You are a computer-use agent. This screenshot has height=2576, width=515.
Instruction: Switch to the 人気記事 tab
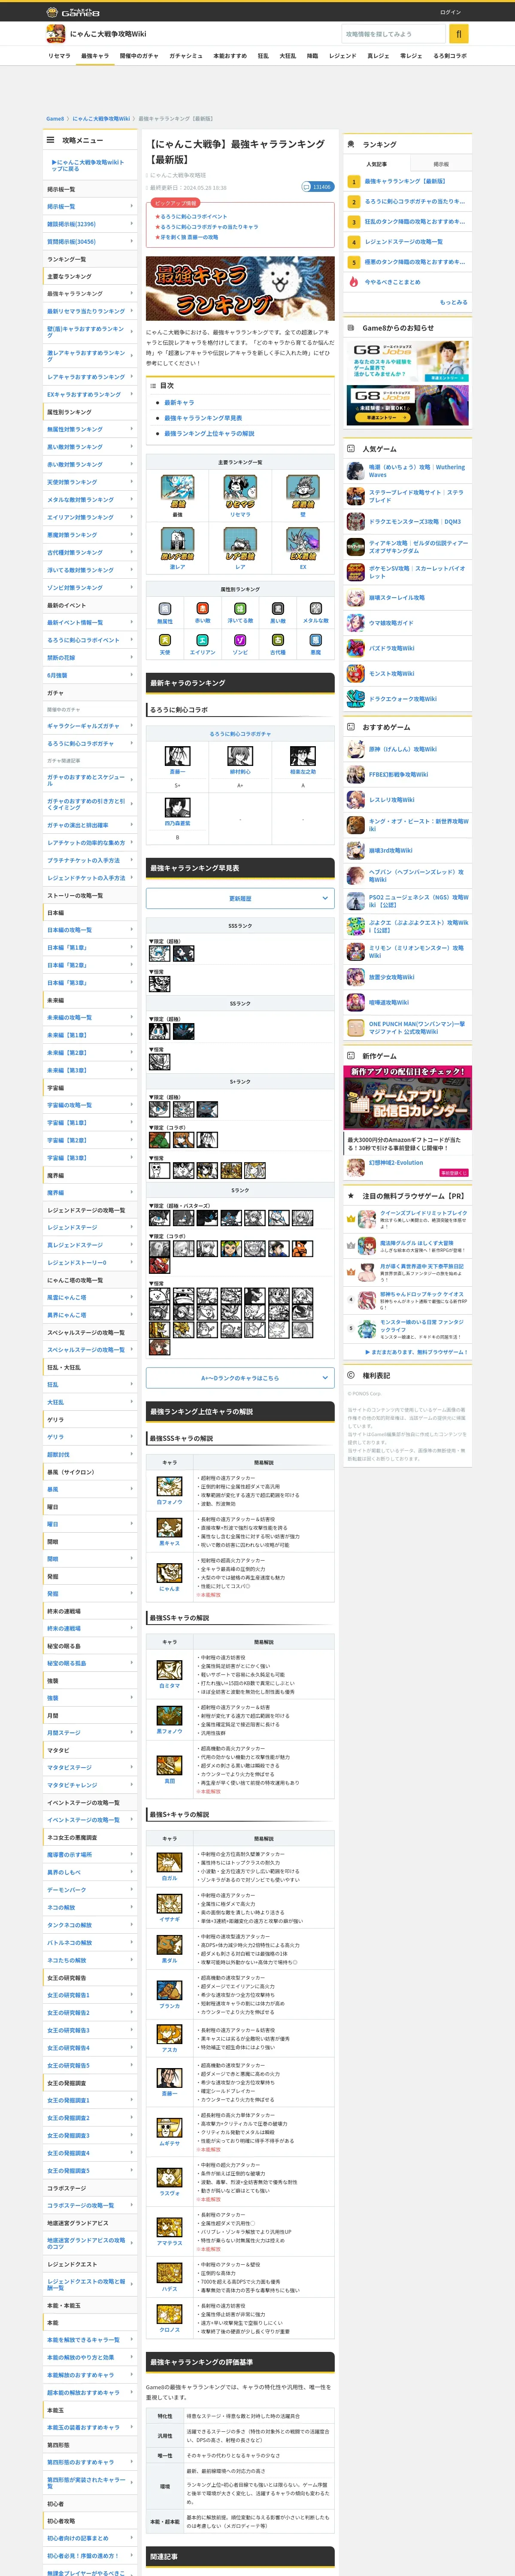(x=377, y=164)
